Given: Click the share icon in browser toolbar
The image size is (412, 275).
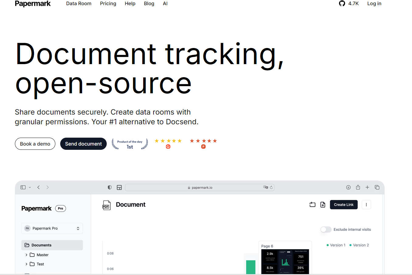Looking at the screenshot, I should (x=358, y=187).
